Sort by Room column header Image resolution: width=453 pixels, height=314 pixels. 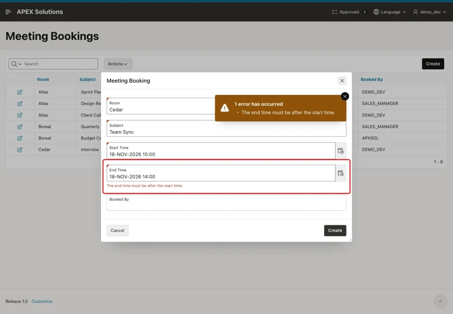click(43, 80)
